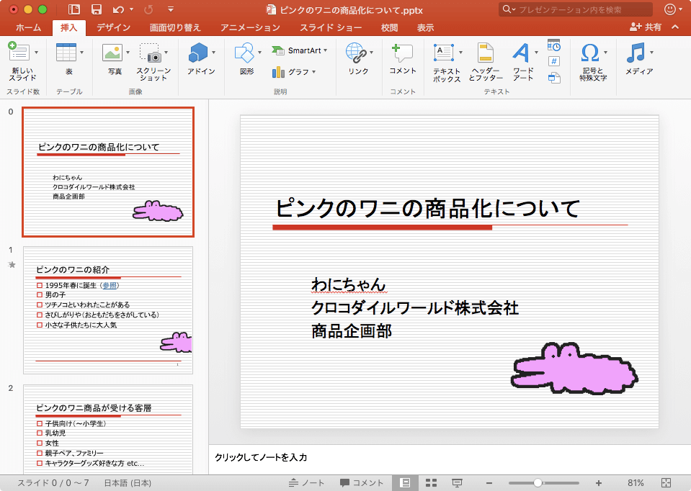Expand the Shapes (図形) dropdown arrow

[x=259, y=53]
